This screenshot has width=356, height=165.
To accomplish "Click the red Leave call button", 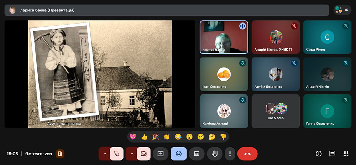I will (247, 154).
